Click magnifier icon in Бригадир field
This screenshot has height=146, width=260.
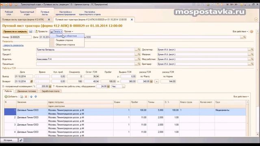(252, 64)
